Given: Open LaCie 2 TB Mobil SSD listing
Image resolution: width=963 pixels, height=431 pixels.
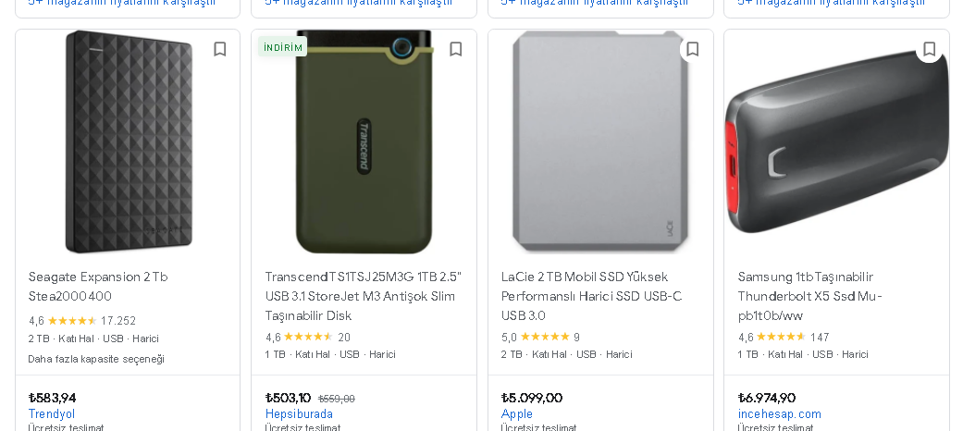Looking at the screenshot, I should [x=592, y=296].
